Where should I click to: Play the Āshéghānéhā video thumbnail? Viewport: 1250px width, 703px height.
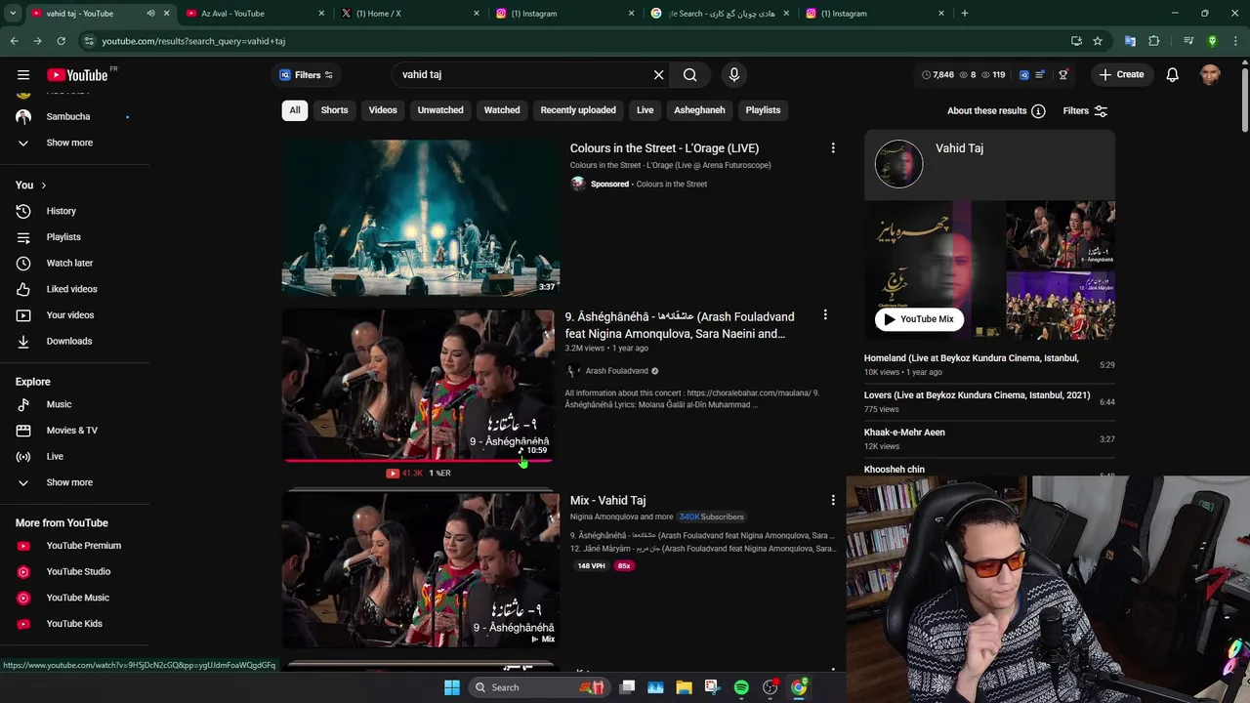[418, 386]
